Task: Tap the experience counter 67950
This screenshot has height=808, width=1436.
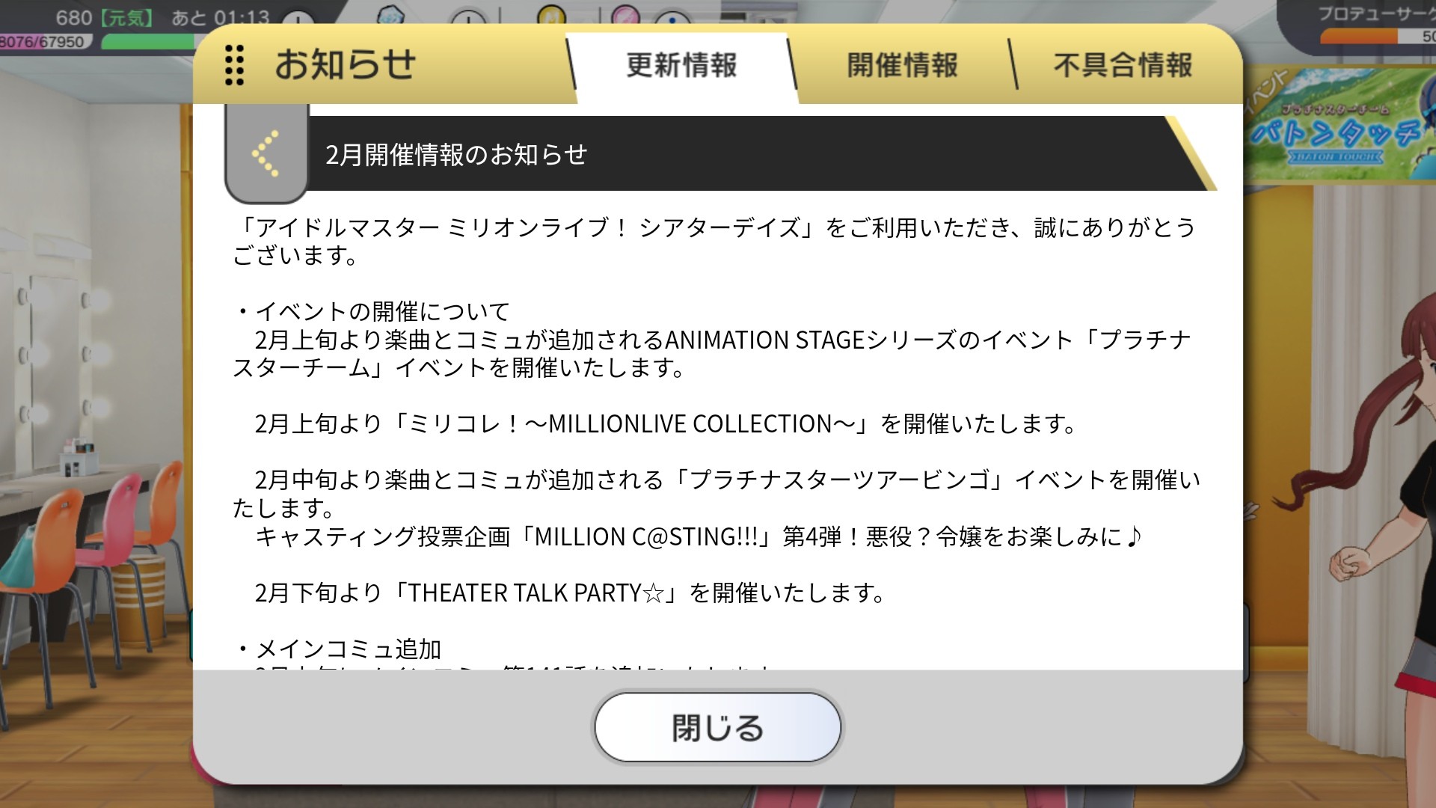Action: [x=43, y=42]
